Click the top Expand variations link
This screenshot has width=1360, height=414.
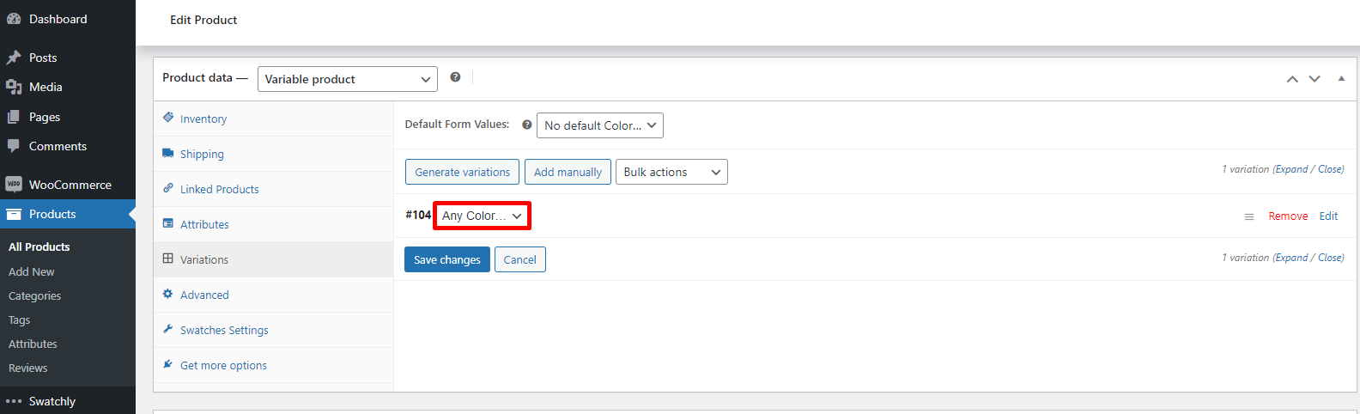tap(1291, 169)
